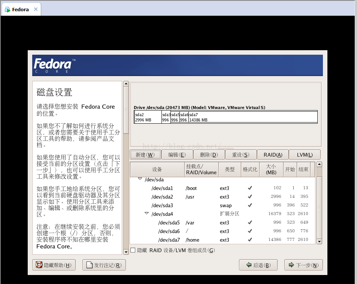Select the /dev/sda5 row
Viewport: 357px width, 284px height.
click(x=223, y=223)
